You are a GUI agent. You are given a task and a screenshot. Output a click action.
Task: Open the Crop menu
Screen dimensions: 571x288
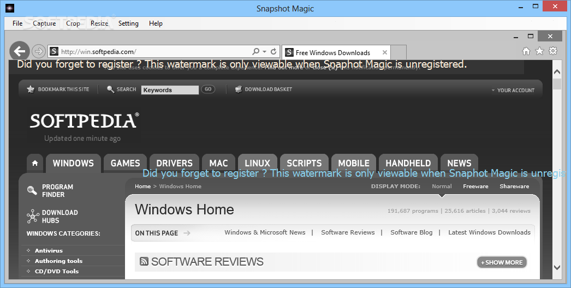tap(73, 23)
